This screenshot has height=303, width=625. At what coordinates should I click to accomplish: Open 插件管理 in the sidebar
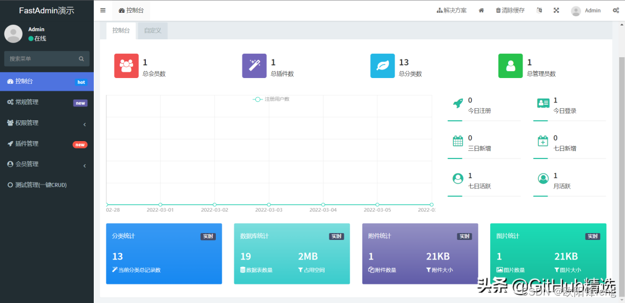pyautogui.click(x=47, y=144)
